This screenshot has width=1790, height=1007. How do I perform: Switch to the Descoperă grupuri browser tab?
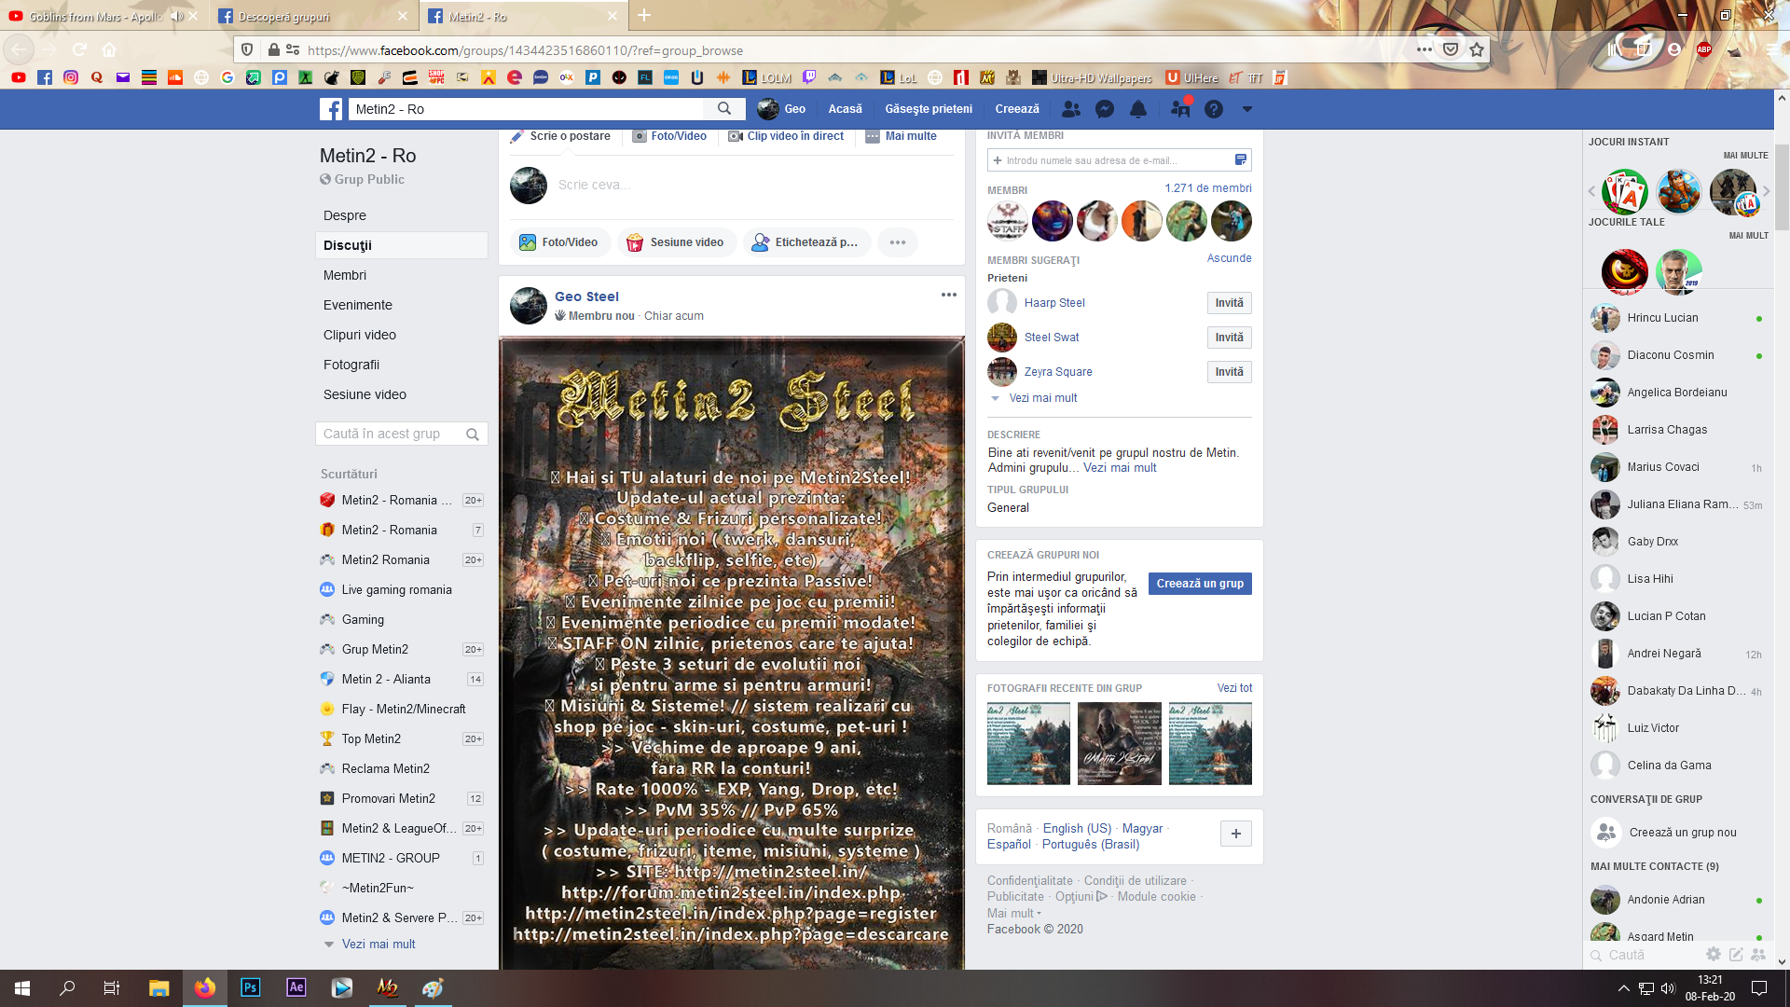[x=313, y=16]
